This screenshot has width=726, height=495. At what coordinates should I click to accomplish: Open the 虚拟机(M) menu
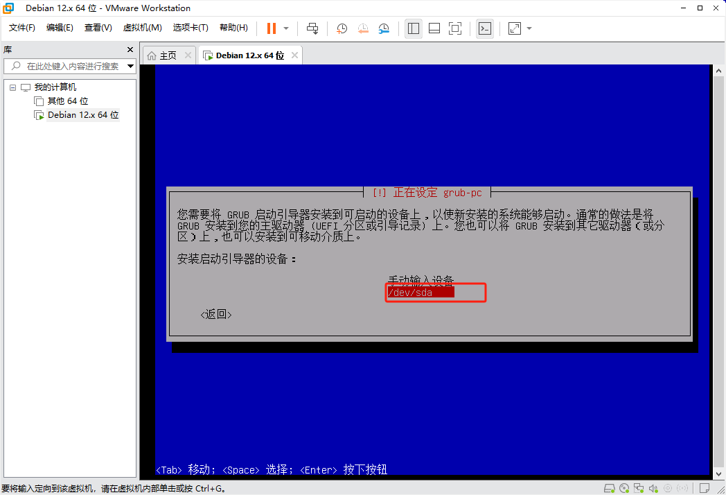point(142,28)
